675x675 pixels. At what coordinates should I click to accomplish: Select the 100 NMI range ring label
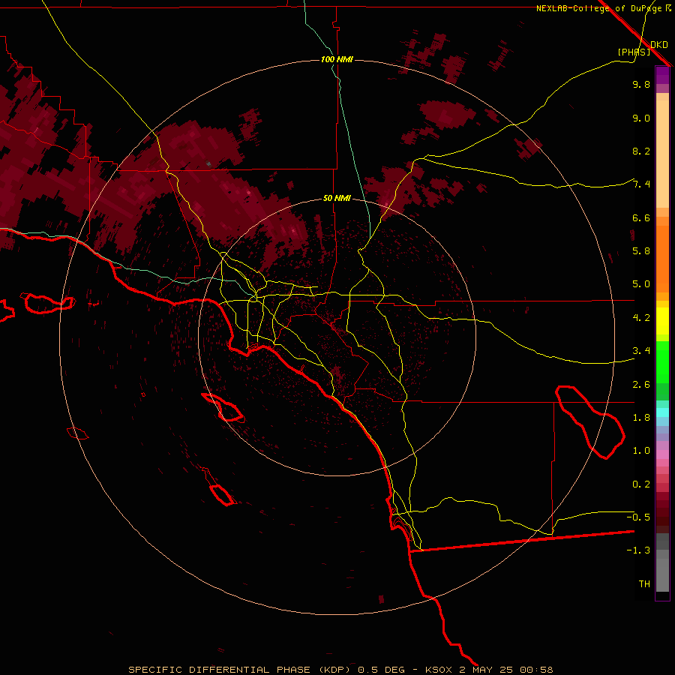pos(337,59)
